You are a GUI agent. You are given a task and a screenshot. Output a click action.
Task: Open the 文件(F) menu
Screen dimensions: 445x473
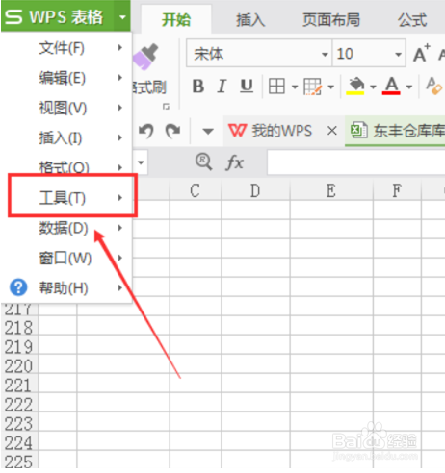click(x=66, y=48)
